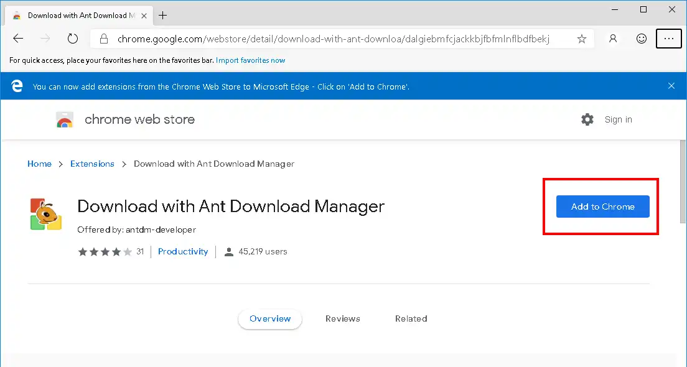Click the star rating for the extension
The height and width of the screenshot is (367, 687).
pyautogui.click(x=105, y=252)
